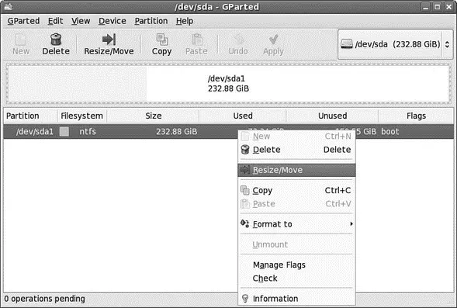Click the arrow icon beside Resize/Move in context menu

click(245, 170)
